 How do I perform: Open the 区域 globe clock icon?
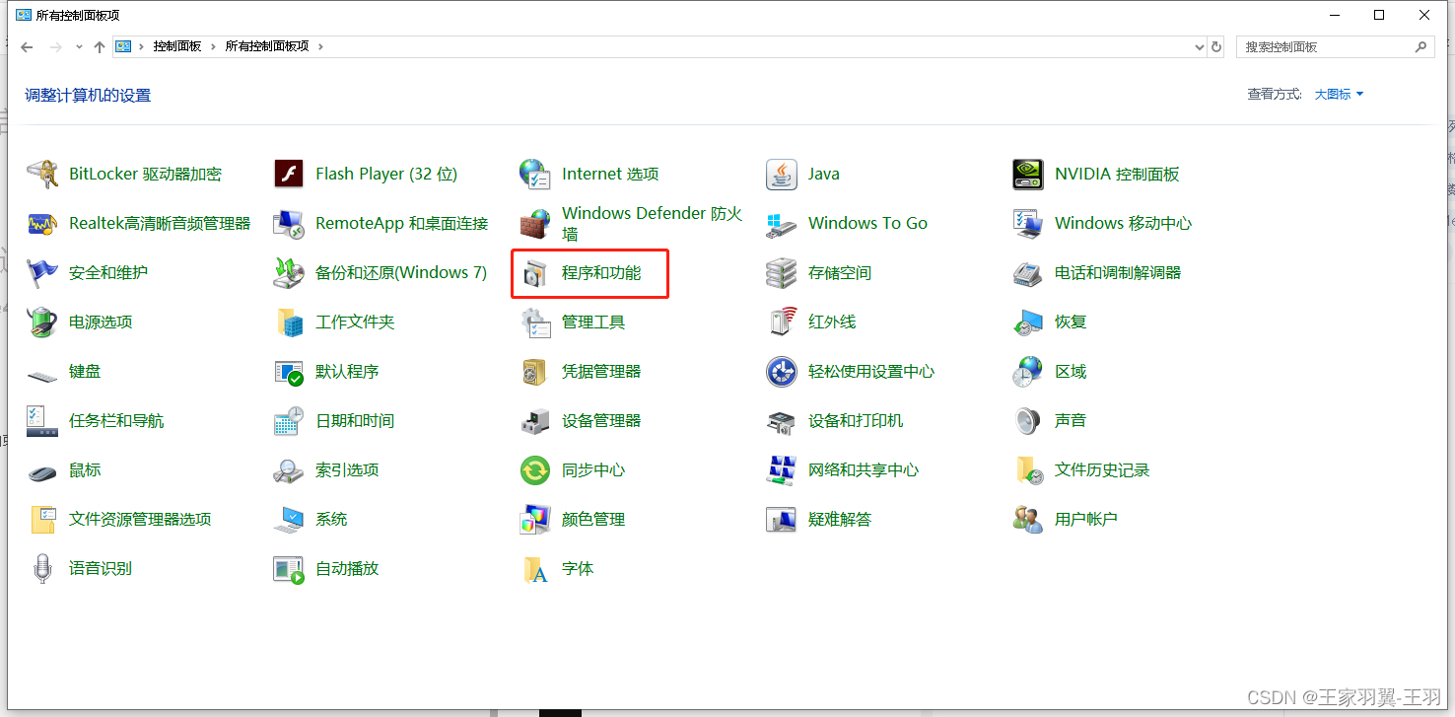1028,372
